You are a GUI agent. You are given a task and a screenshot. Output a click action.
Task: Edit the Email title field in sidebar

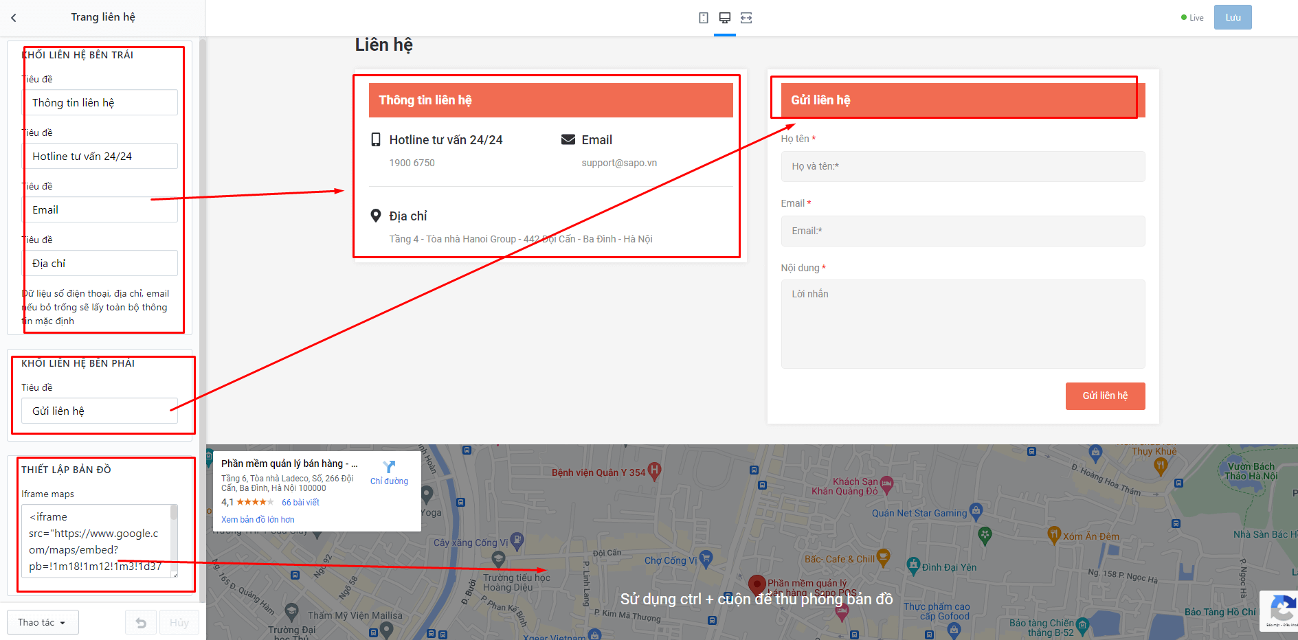pos(100,209)
